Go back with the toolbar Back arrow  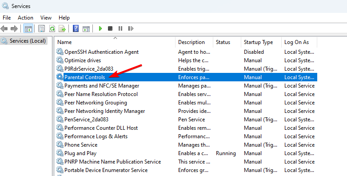coord(4,28)
